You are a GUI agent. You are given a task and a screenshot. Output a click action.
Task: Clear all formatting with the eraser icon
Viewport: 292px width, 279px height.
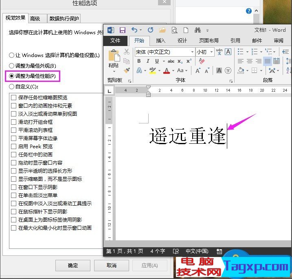pos(202,61)
